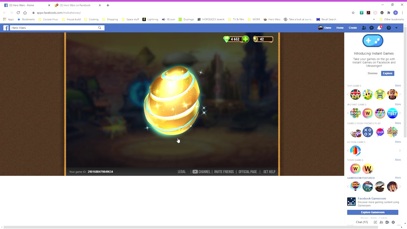Expand hidden bookmarks with double chevron

(x=374, y=19)
